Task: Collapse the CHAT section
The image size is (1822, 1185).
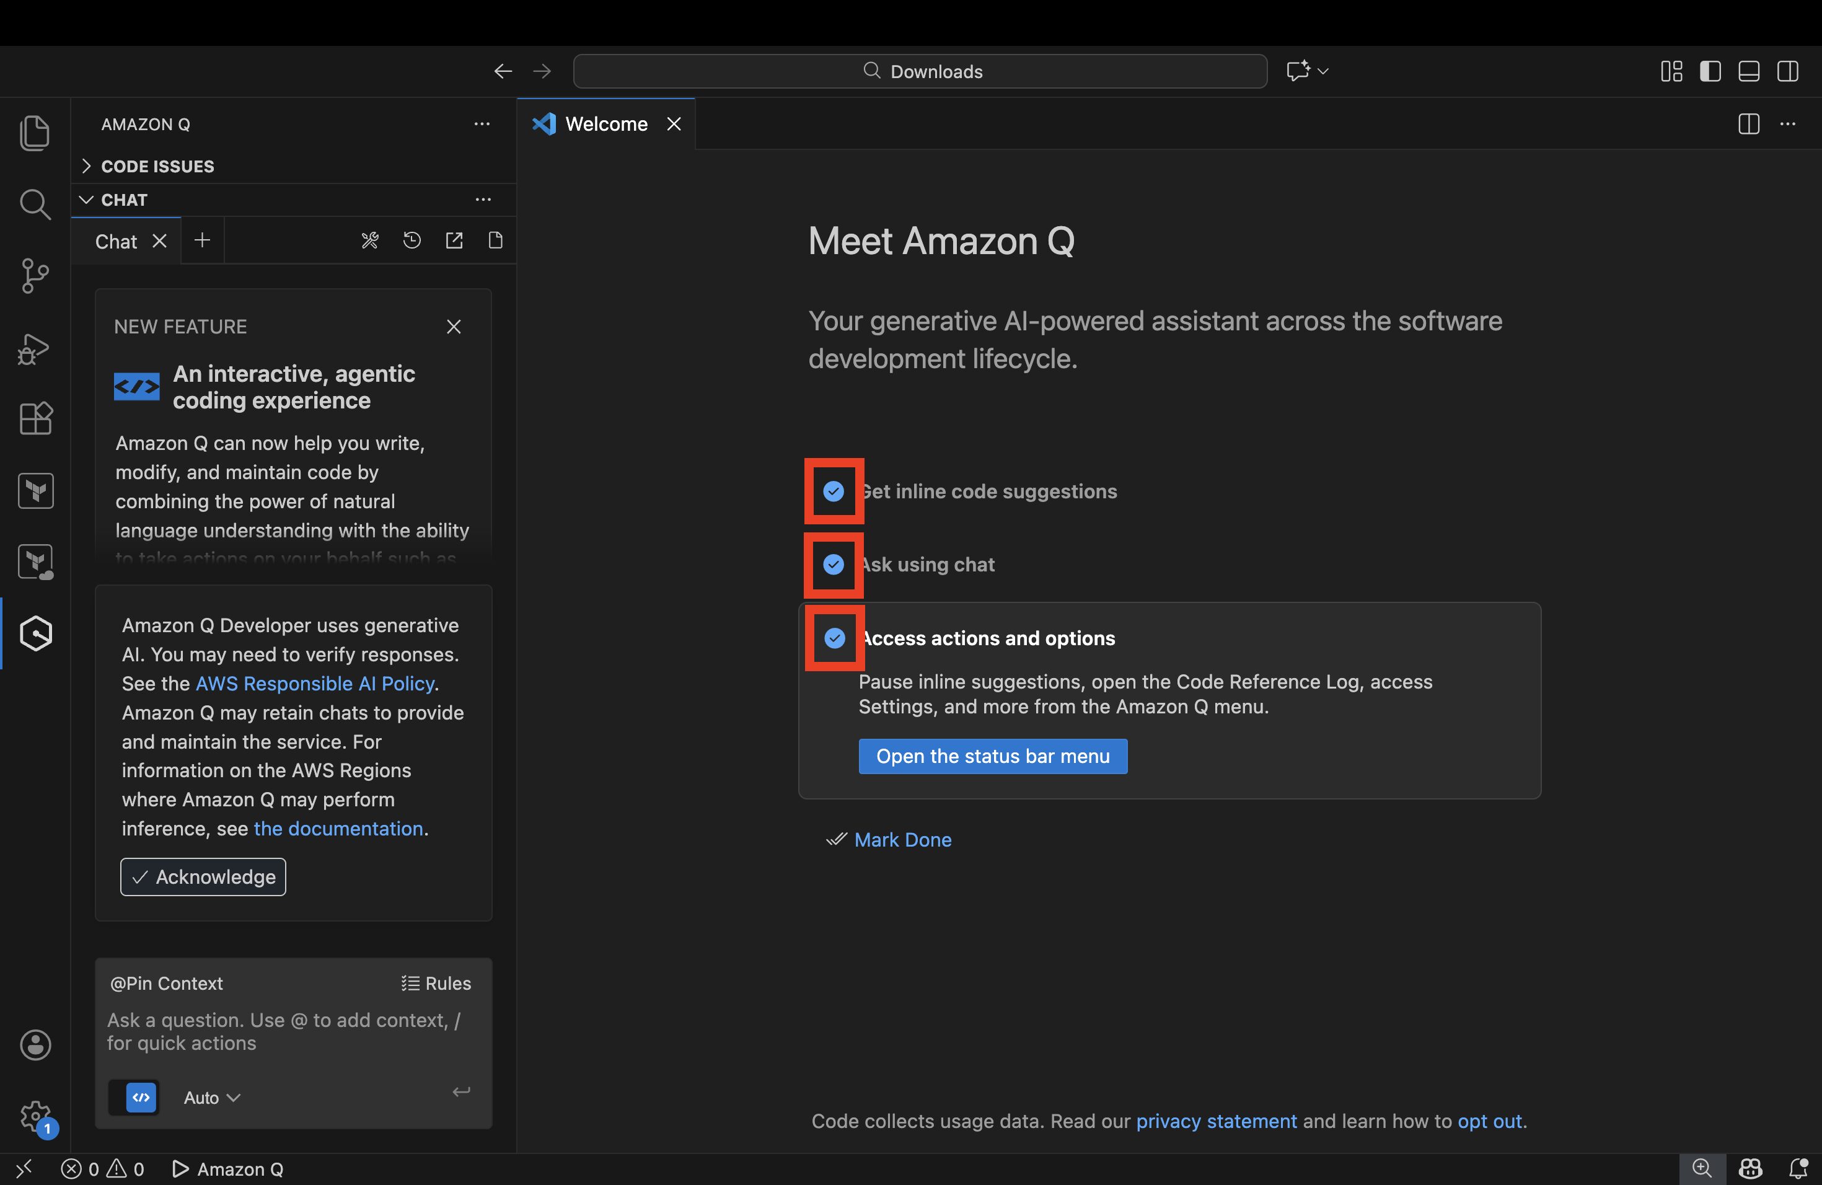Action: [x=123, y=200]
